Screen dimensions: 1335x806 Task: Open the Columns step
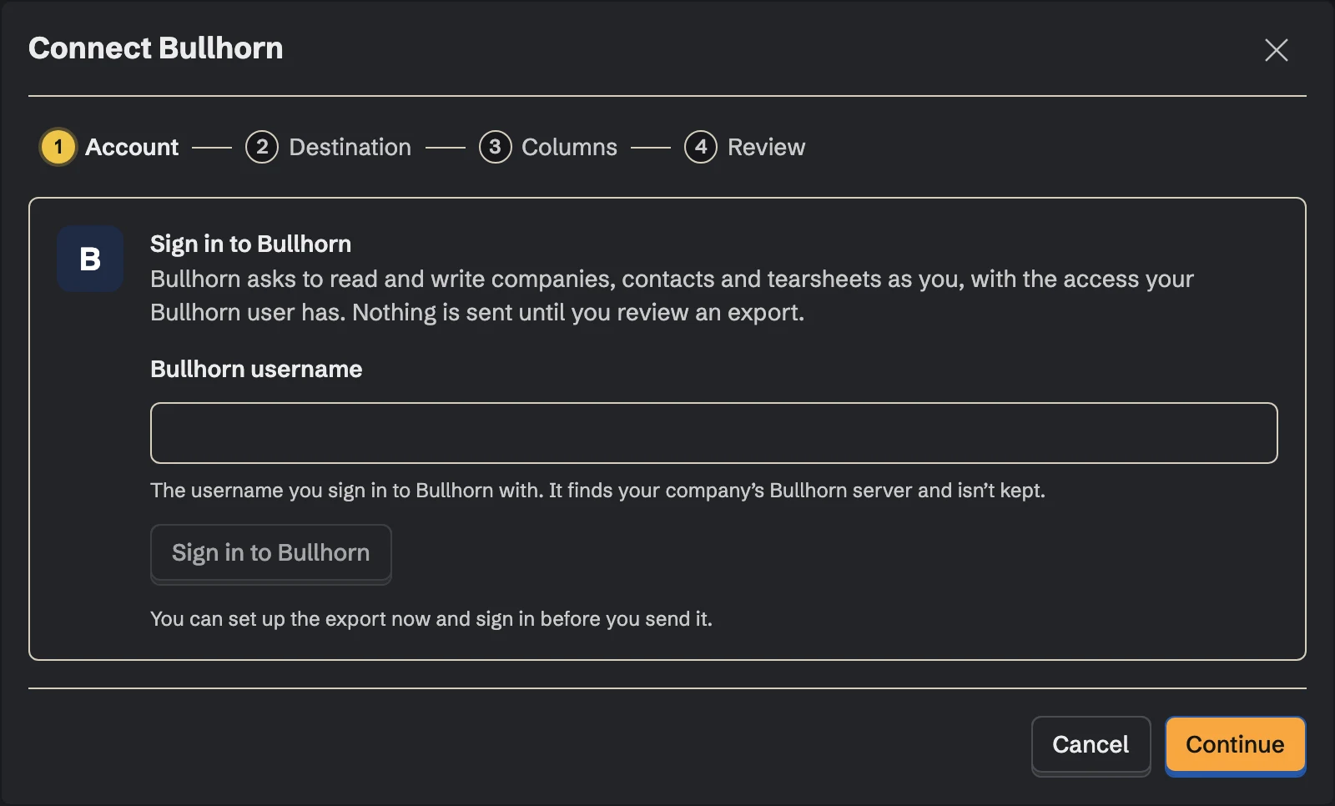click(x=548, y=147)
